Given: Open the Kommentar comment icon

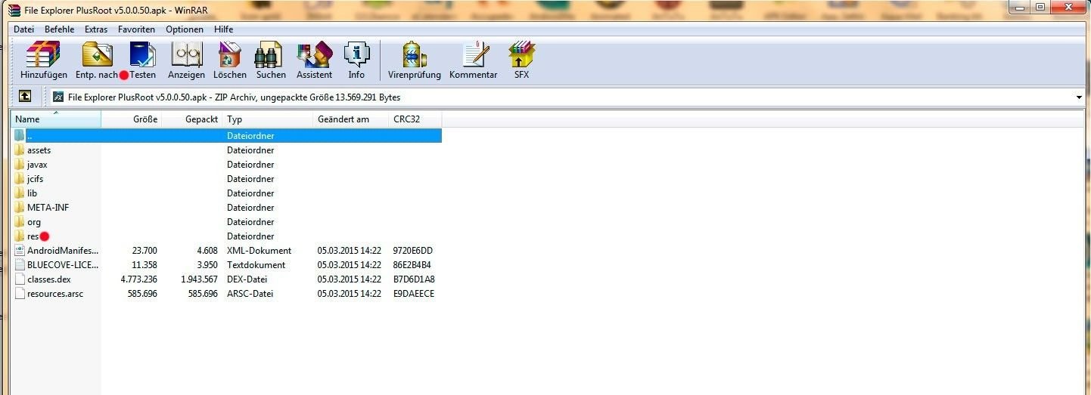Looking at the screenshot, I should 474,55.
